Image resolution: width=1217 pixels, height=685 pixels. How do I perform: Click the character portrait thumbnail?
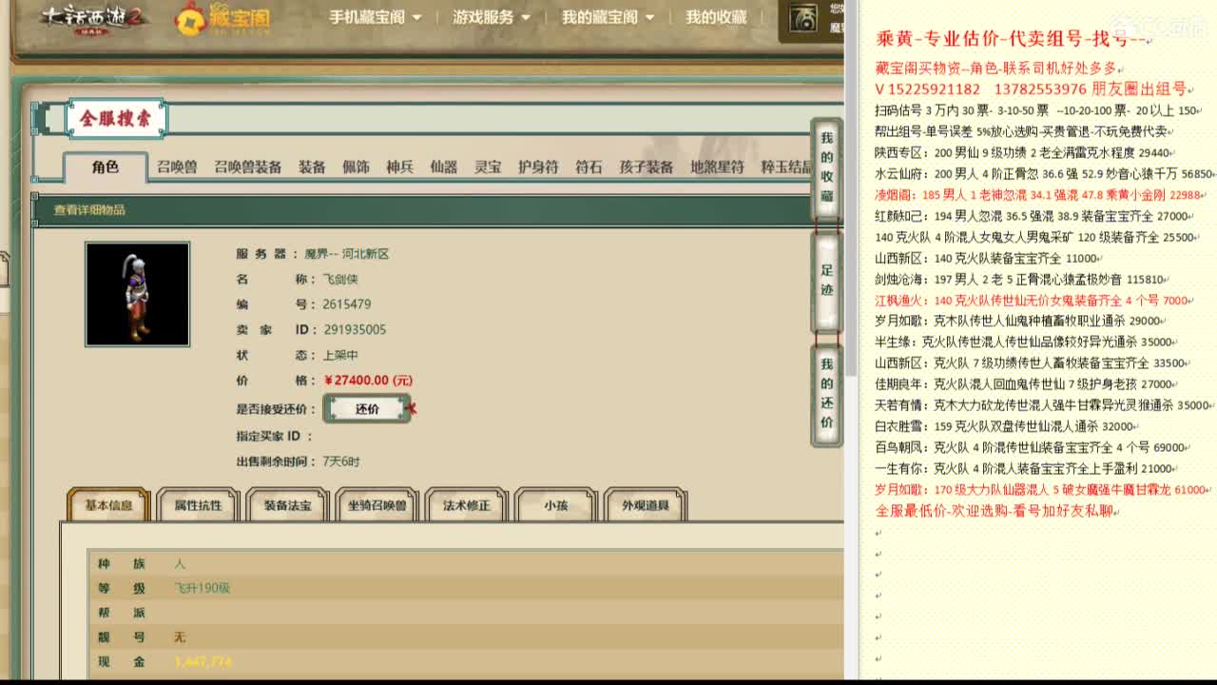coord(137,294)
